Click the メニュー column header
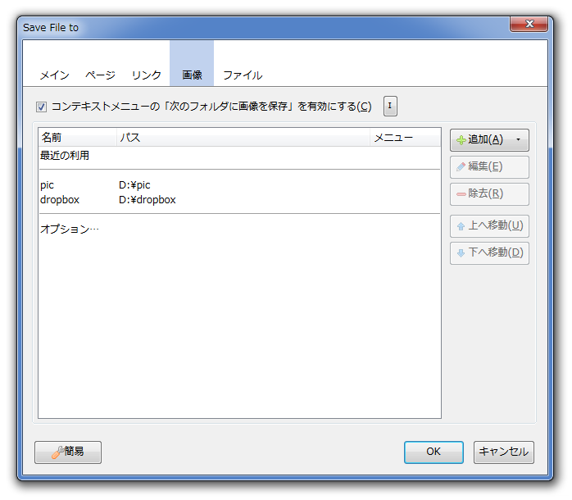 click(x=406, y=138)
